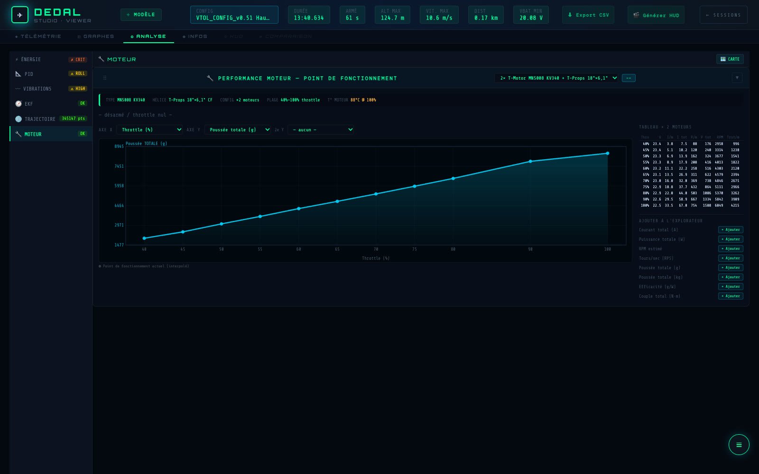
Task: Select MOTEUR in the sidebar
Action: coord(51,134)
